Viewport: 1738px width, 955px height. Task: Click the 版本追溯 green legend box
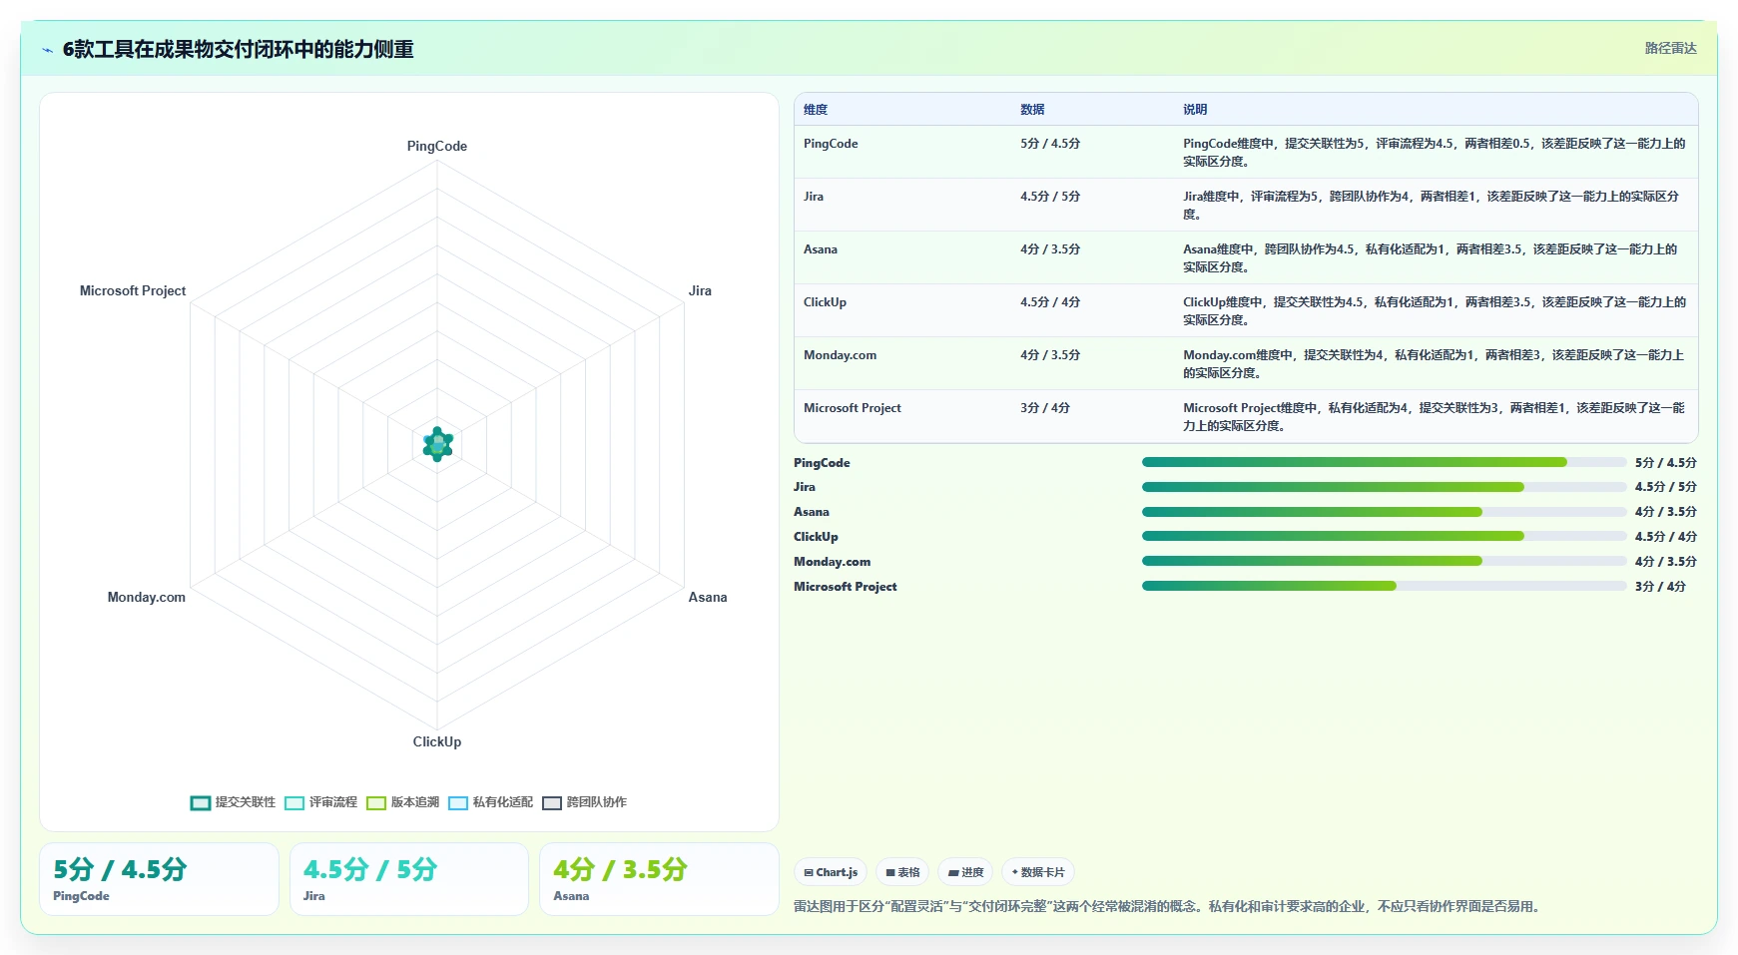376,803
